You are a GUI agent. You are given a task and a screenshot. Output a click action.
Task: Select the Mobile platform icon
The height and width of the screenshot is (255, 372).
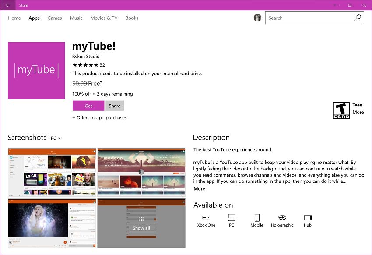(x=257, y=218)
